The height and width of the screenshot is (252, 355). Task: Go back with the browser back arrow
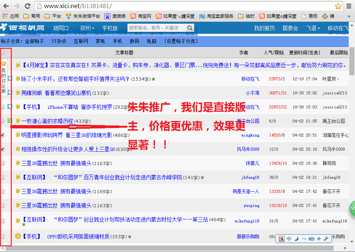coord(6,6)
